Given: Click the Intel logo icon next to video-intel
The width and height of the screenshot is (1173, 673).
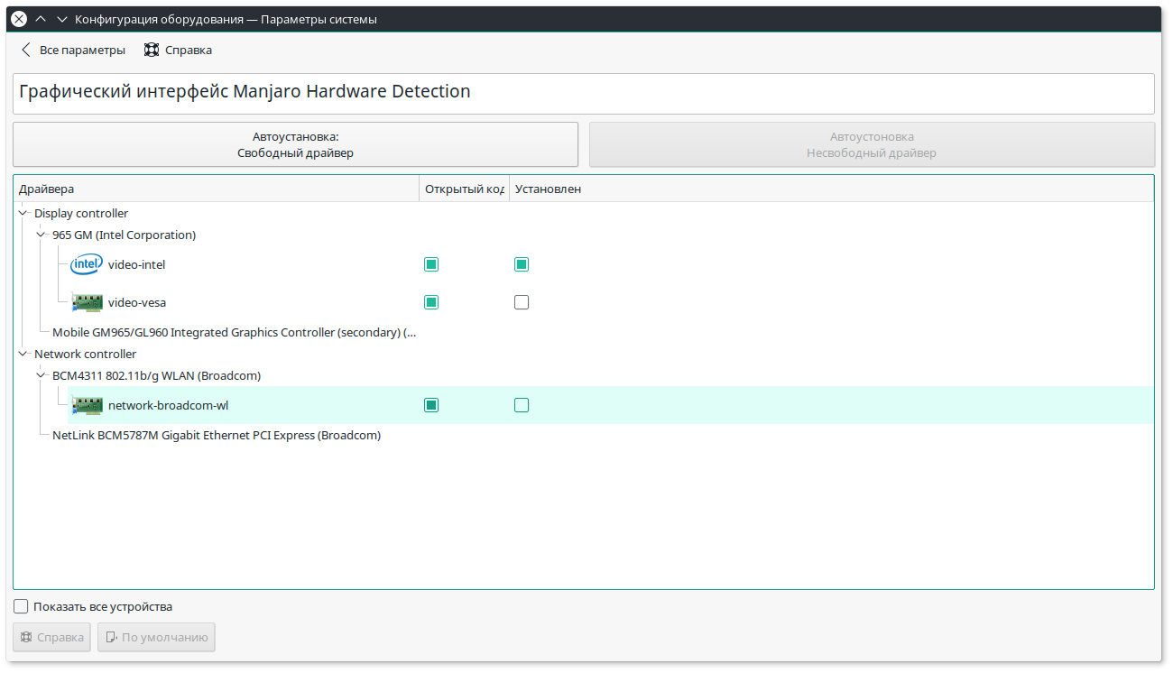Looking at the screenshot, I should (x=87, y=264).
